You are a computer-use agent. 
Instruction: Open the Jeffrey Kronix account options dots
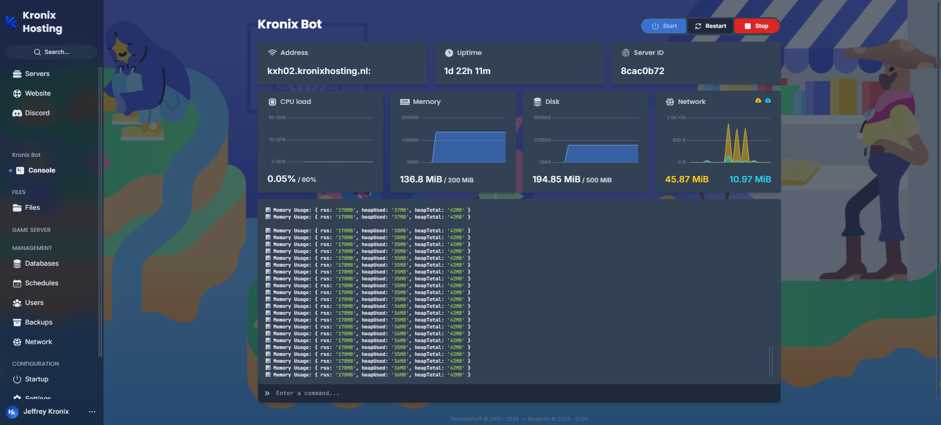point(92,412)
